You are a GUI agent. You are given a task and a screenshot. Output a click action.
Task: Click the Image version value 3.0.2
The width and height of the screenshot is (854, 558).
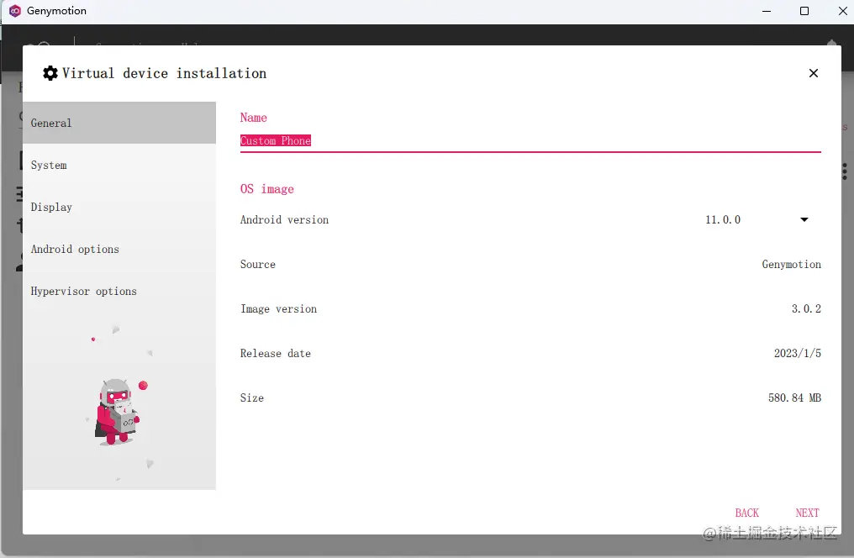click(806, 308)
